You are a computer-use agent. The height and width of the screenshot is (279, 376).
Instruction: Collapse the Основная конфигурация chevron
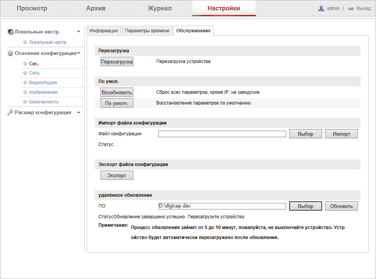click(79, 53)
